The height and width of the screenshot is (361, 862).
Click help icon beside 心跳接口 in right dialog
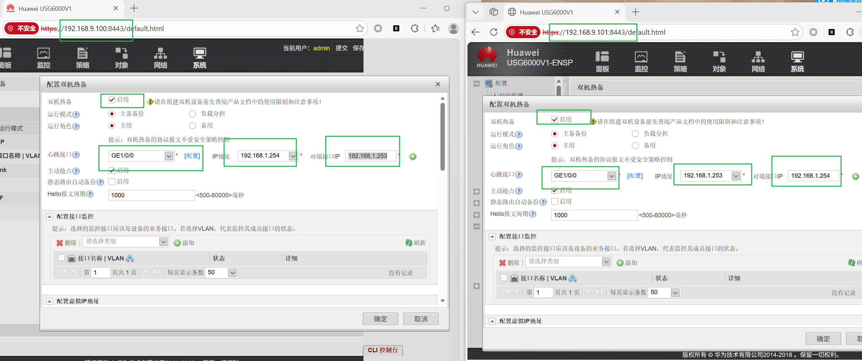519,175
